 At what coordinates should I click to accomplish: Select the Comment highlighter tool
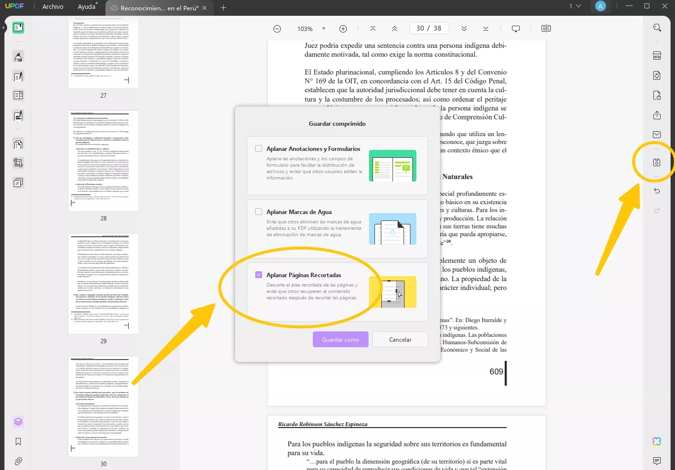click(x=18, y=57)
